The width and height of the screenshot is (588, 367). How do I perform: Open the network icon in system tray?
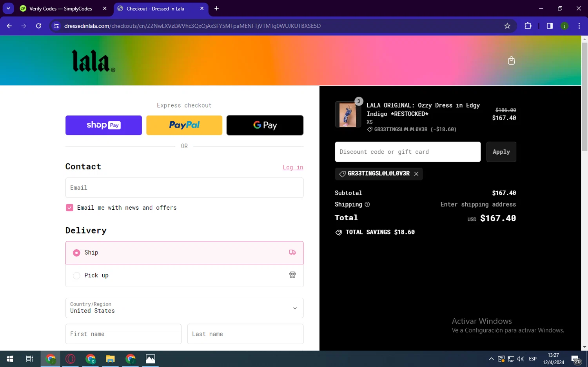[511, 359]
